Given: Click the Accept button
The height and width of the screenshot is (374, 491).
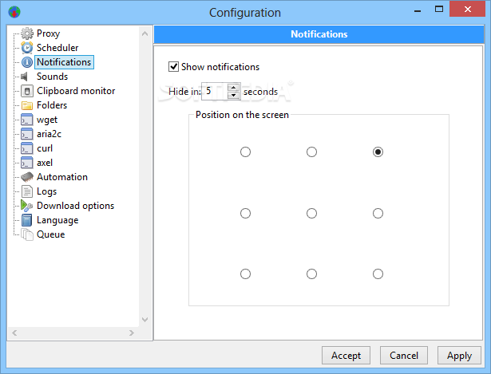Looking at the screenshot, I should pos(346,355).
